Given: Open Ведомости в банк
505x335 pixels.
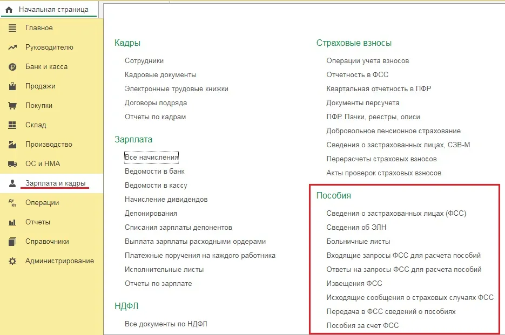Looking at the screenshot, I should 154,172.
